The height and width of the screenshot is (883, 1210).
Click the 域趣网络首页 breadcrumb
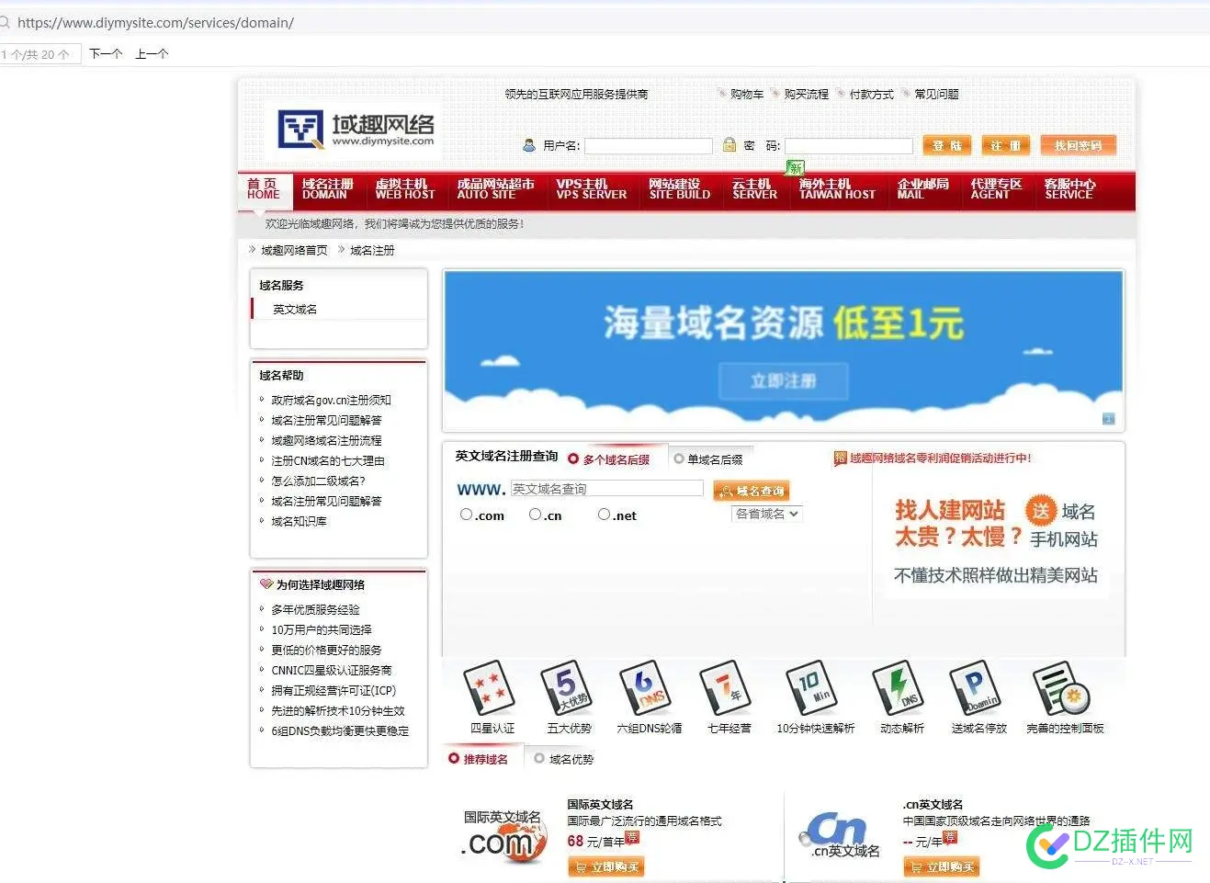tap(293, 250)
